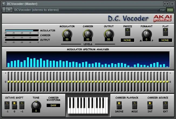176x119 pixels.
Task: Click the CARRIER level meter bar
Action: 22,35
